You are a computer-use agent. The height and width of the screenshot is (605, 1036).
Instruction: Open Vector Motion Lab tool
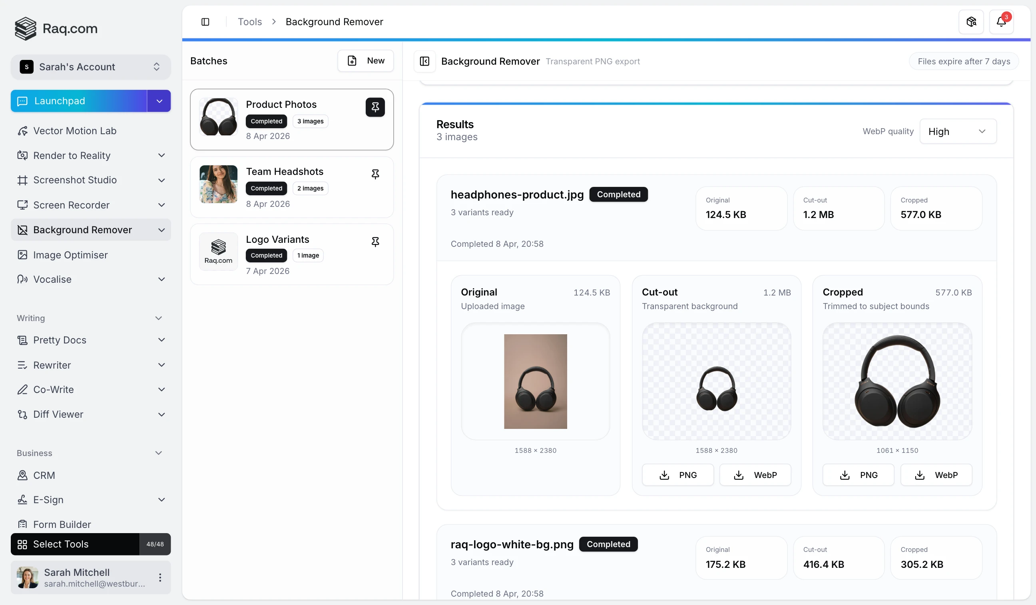pyautogui.click(x=74, y=131)
